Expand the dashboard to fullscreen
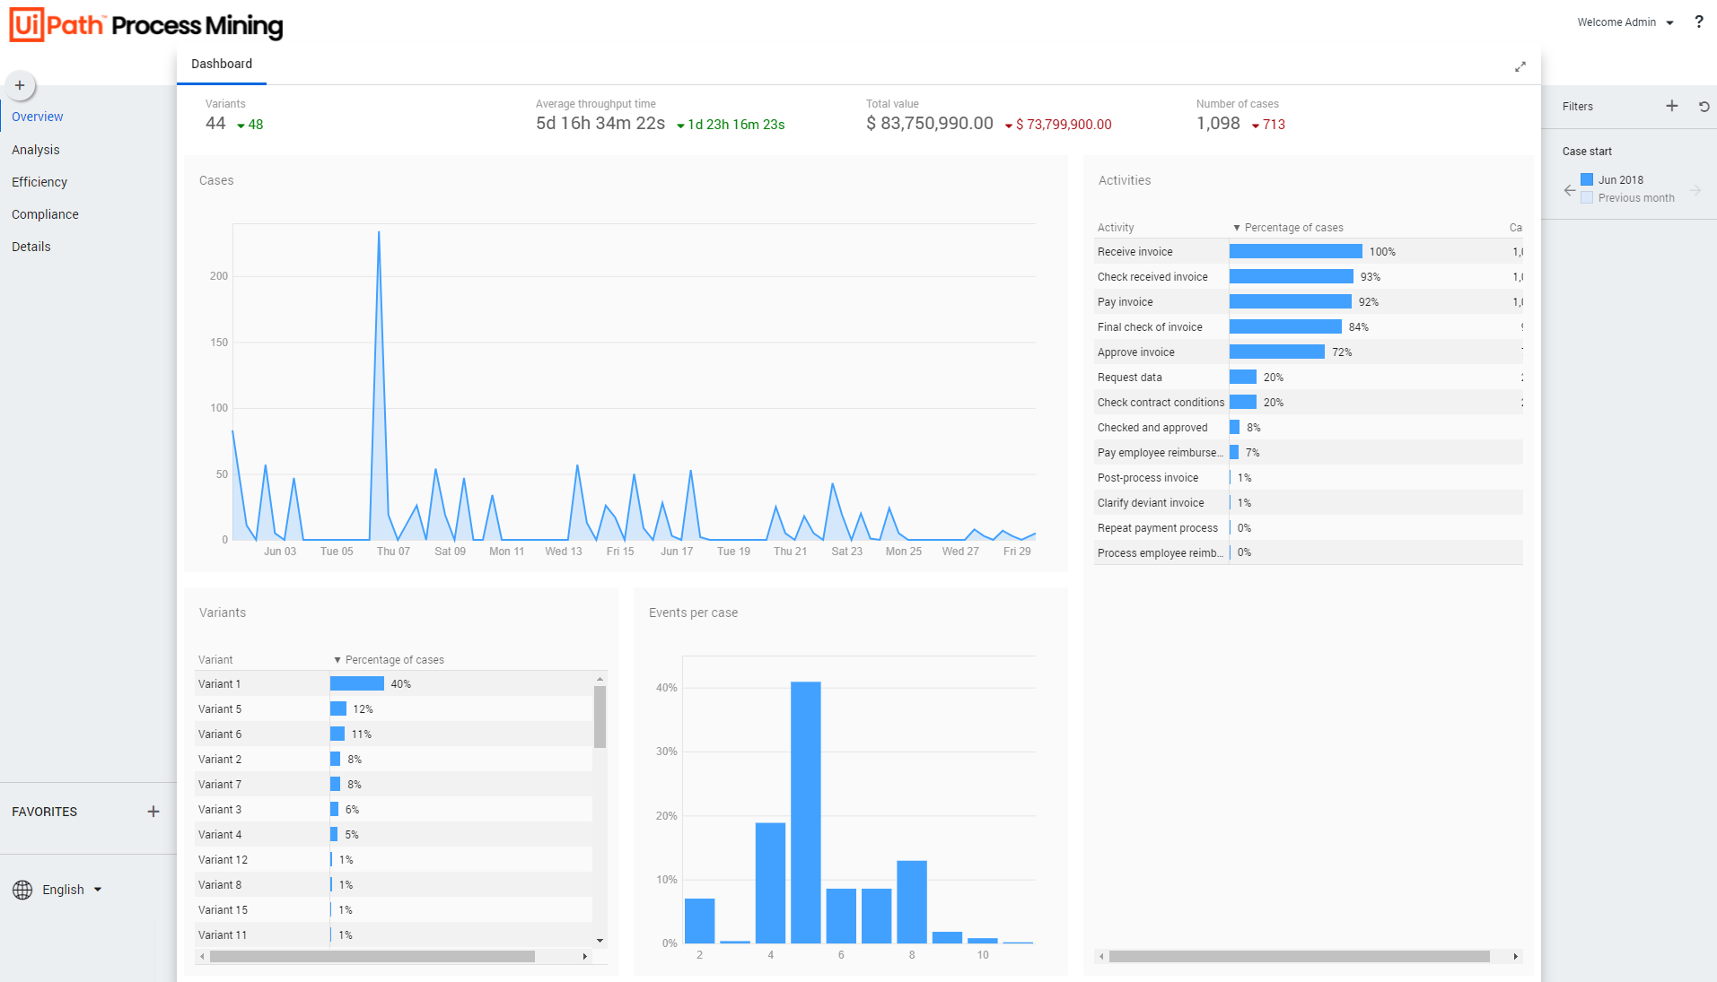Viewport: 1717px width, 982px height. point(1520,67)
